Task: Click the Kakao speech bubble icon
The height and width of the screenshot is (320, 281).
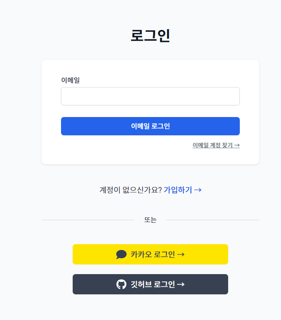Action: [121, 254]
